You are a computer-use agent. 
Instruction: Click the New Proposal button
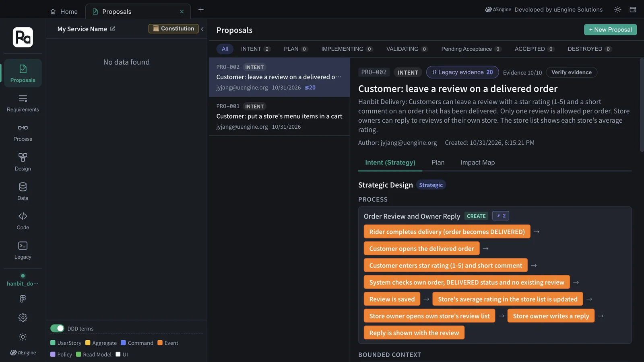click(610, 30)
